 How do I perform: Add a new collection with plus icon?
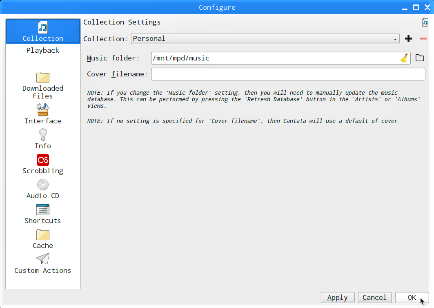click(x=408, y=39)
